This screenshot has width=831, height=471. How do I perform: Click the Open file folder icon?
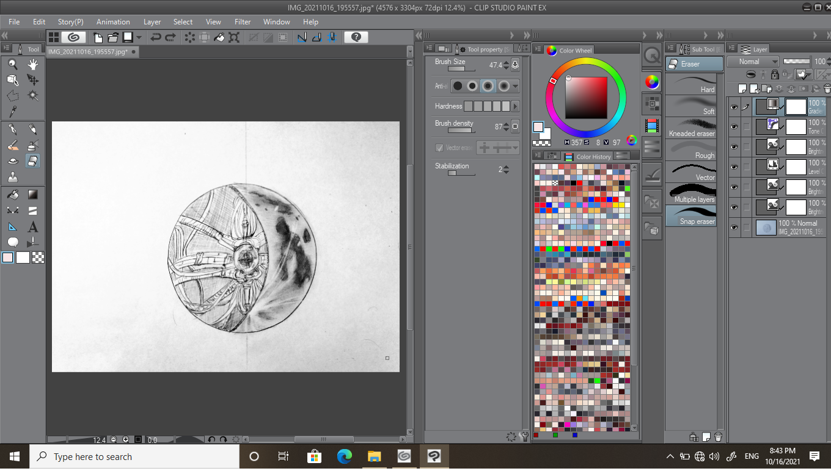tap(113, 37)
